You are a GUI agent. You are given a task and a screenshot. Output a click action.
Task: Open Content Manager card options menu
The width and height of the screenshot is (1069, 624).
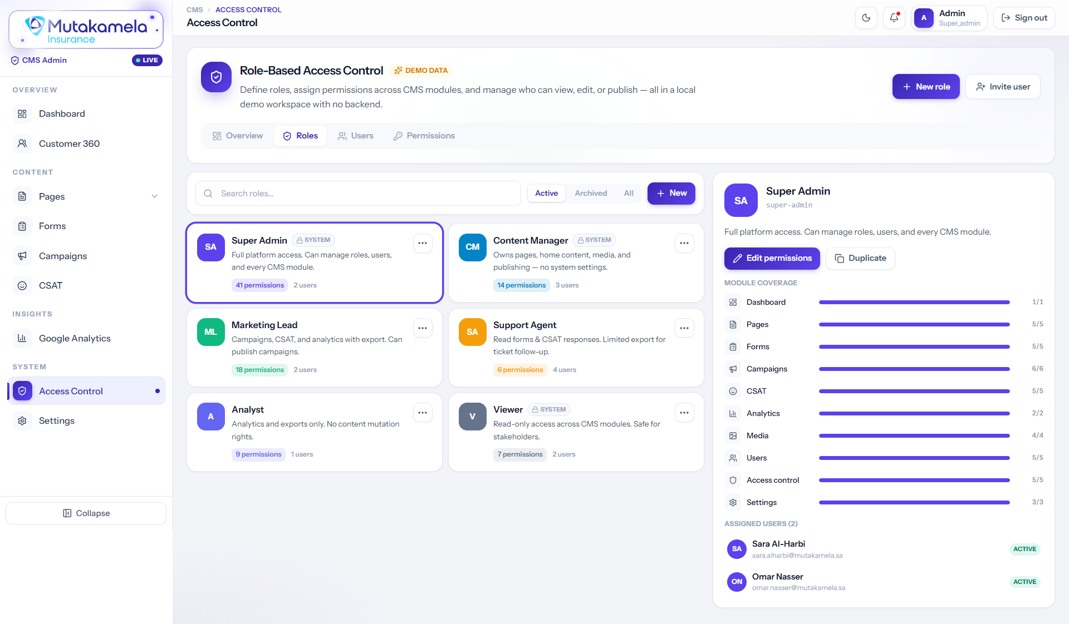pyautogui.click(x=684, y=243)
